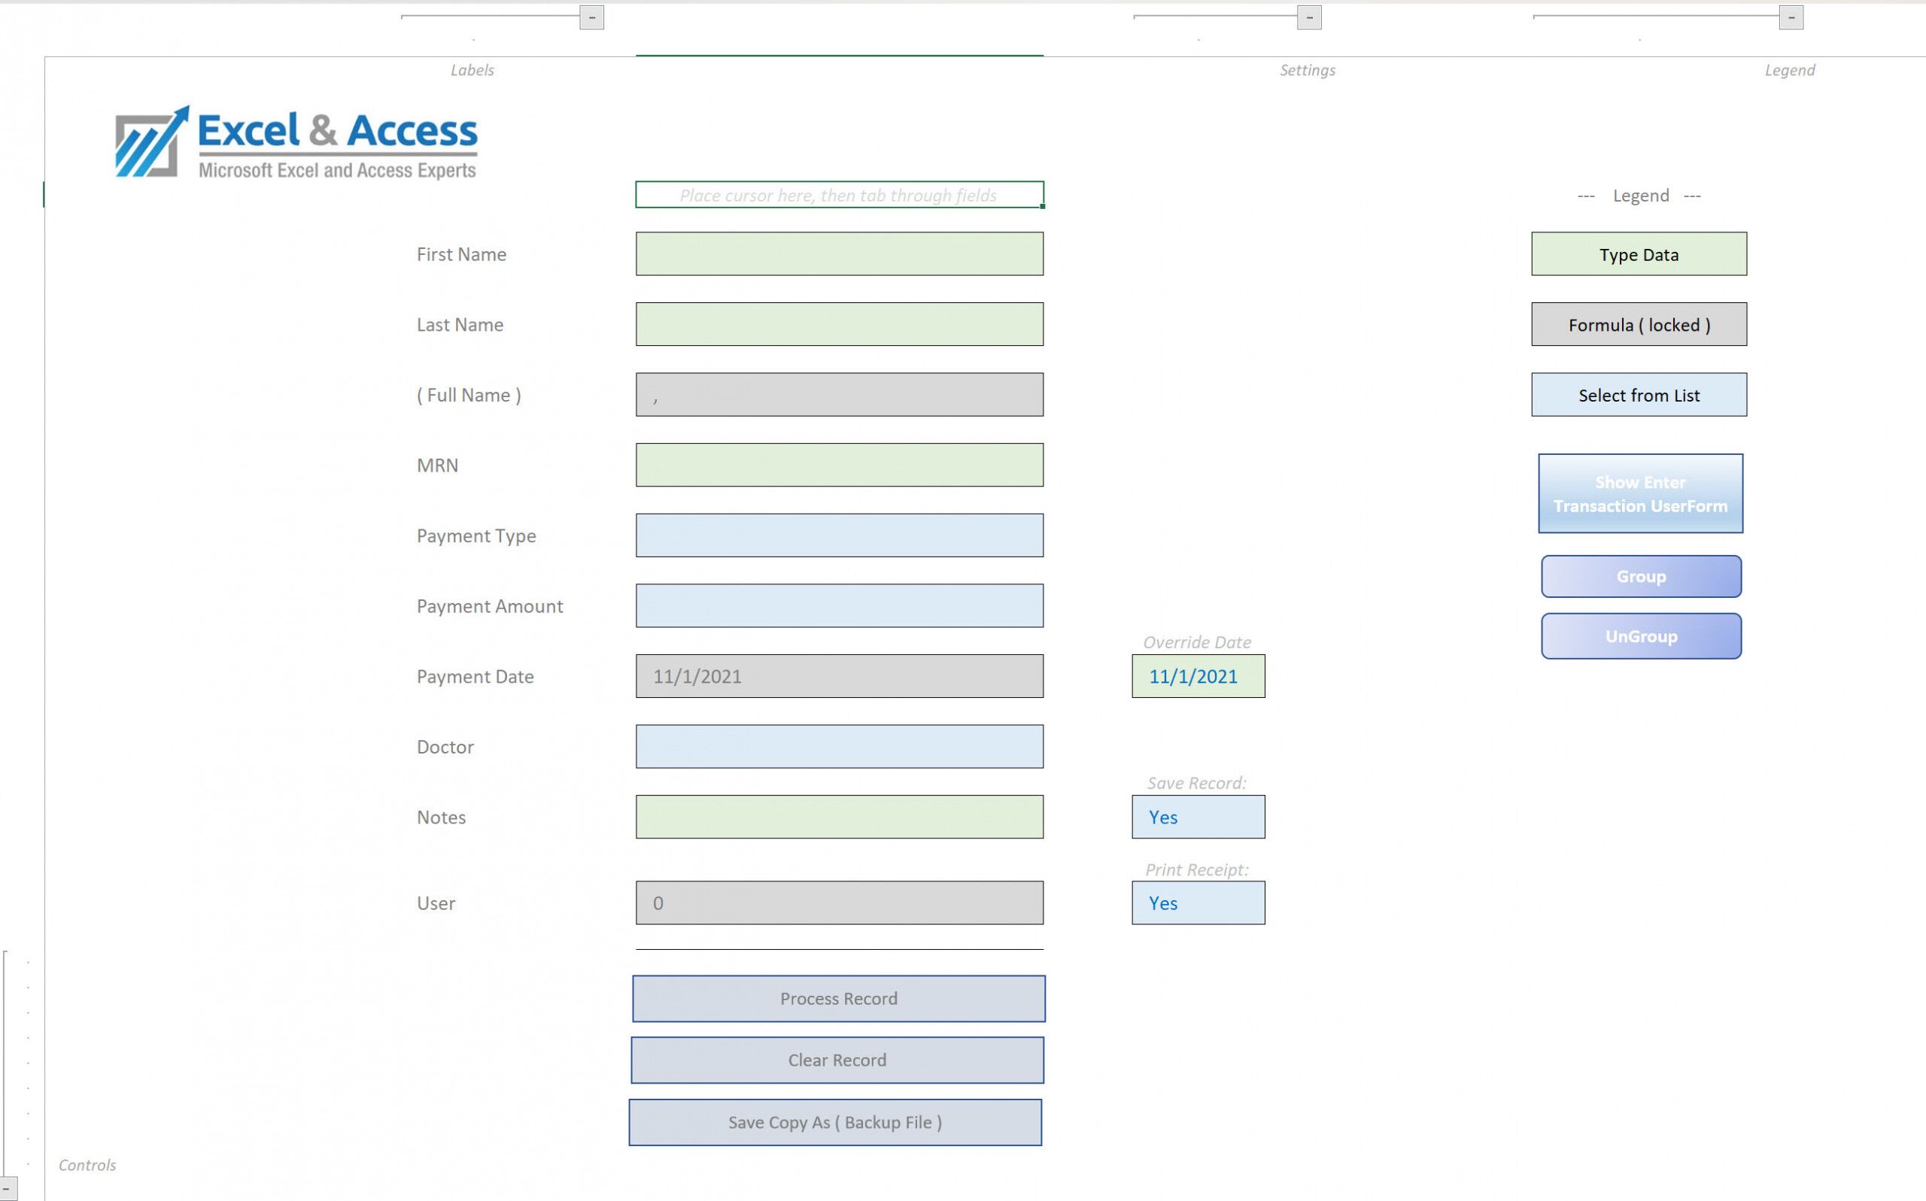Click the Payment Date input field
The image size is (1926, 1201).
pyautogui.click(x=840, y=677)
